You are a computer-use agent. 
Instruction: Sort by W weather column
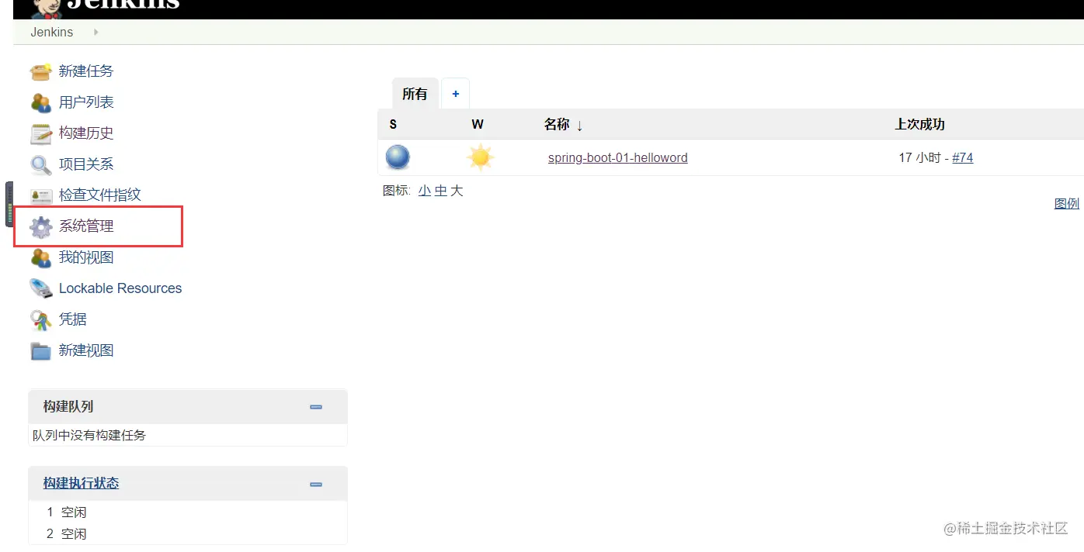coord(478,124)
